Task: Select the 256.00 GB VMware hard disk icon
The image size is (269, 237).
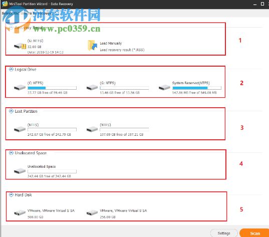Action: [92, 212]
